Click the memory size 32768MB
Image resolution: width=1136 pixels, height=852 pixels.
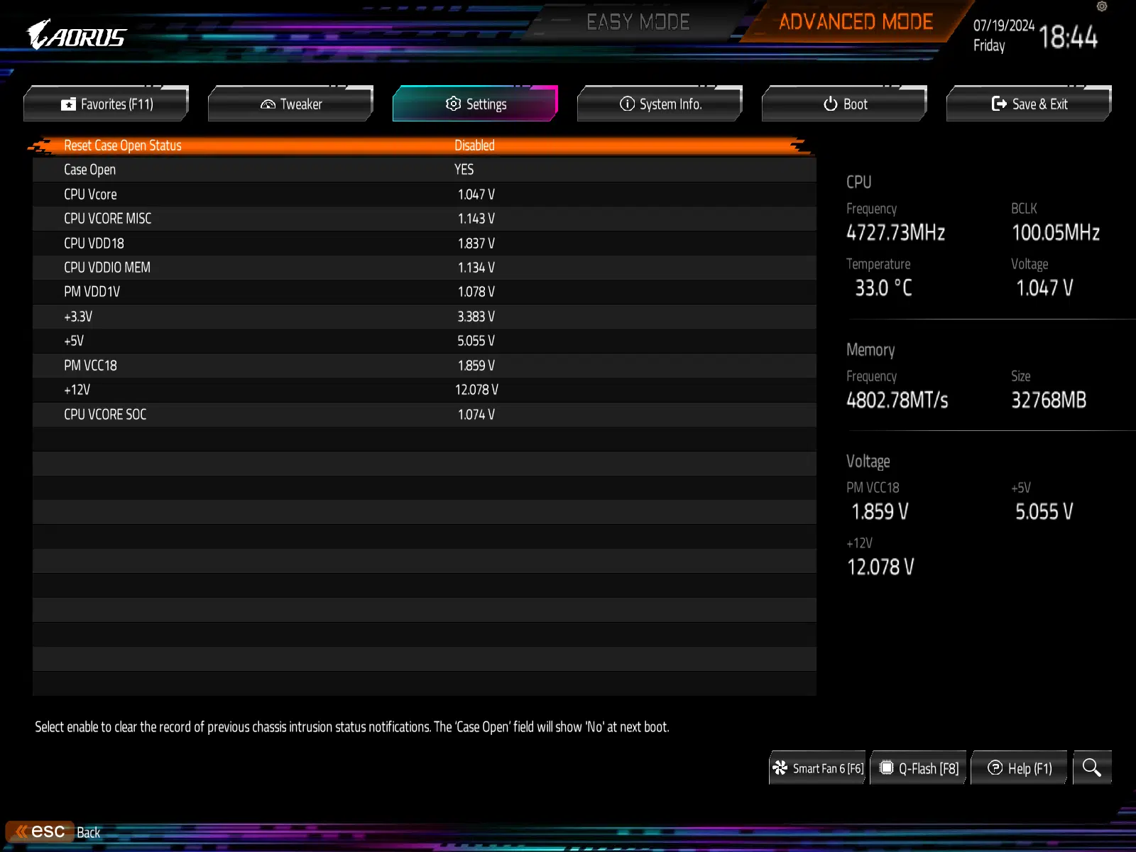click(1049, 400)
